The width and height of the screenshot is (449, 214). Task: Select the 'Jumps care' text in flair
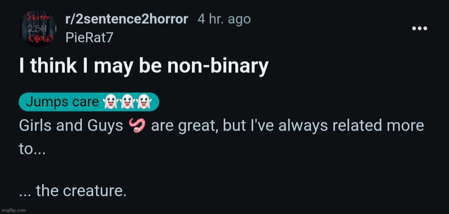click(62, 102)
